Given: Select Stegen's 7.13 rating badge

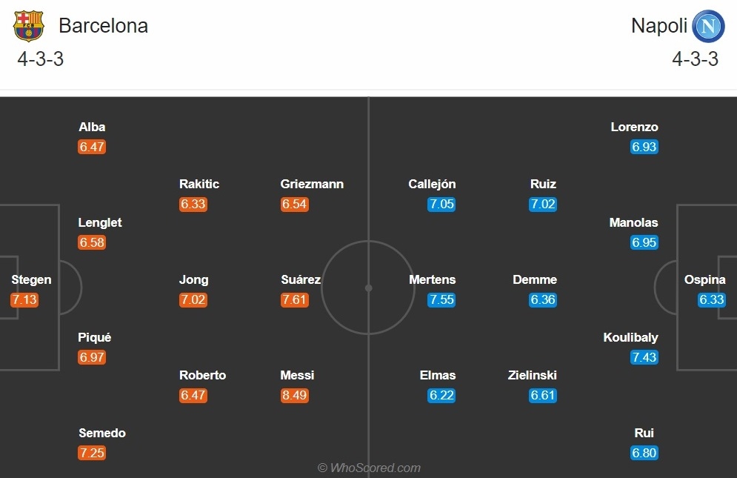Looking at the screenshot, I should (x=24, y=299).
